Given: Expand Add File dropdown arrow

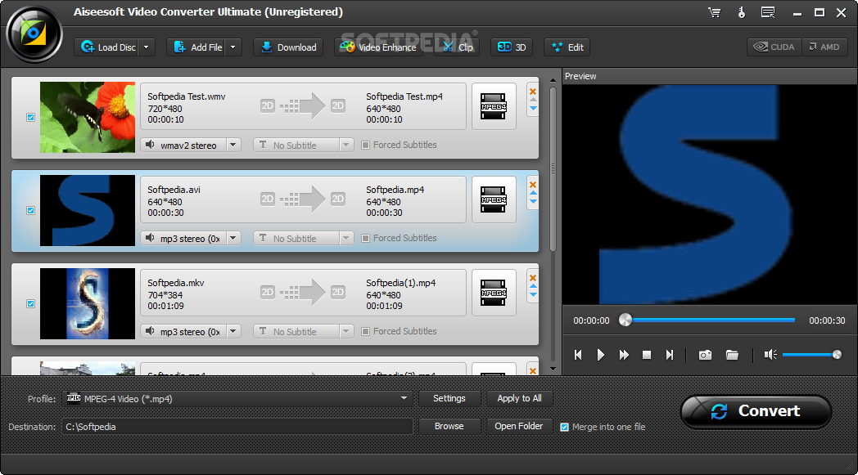Looking at the screenshot, I should (233, 47).
